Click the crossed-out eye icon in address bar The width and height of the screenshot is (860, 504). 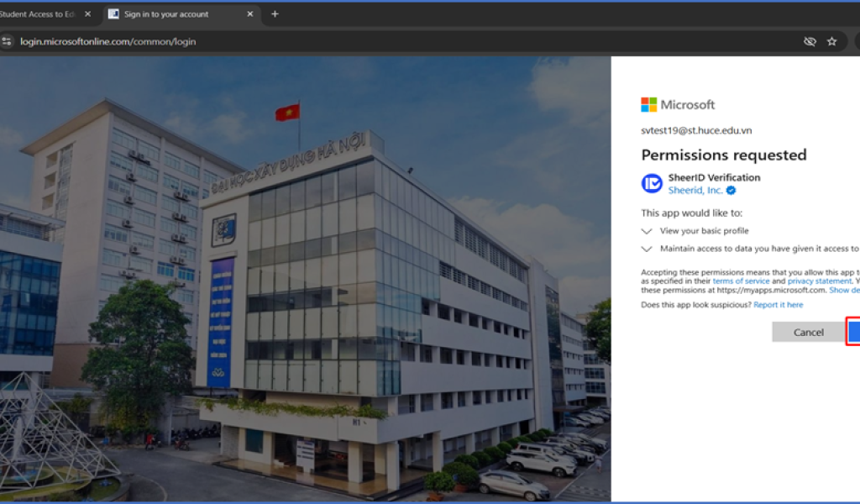pos(810,41)
